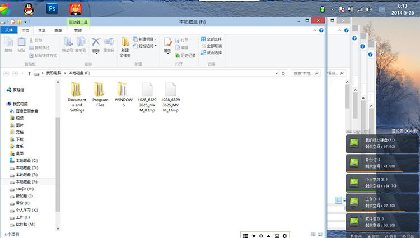Image resolution: width=420 pixels, height=238 pixels.
Task: Click My Mobile Disk (F:) in 360 U-disk assistant
Action: (x=382, y=143)
